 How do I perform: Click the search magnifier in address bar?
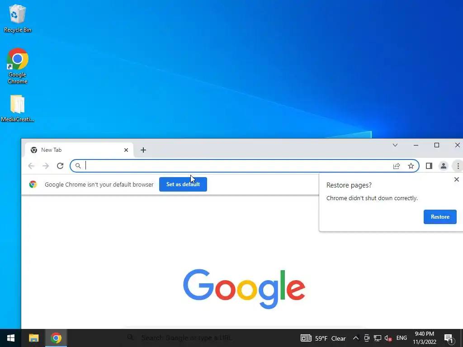(x=78, y=166)
